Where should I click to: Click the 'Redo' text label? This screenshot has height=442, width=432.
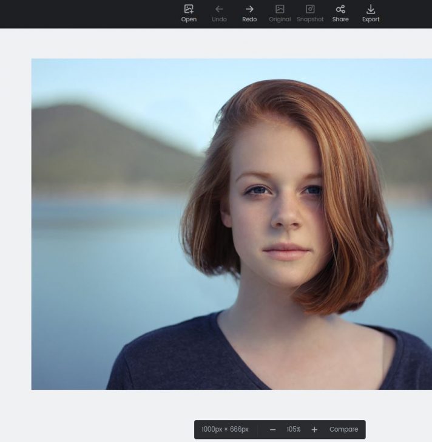[249, 19]
